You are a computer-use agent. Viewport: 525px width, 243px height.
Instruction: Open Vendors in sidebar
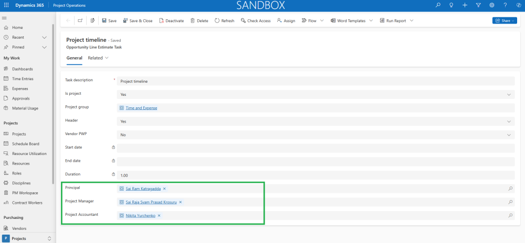pyautogui.click(x=19, y=229)
